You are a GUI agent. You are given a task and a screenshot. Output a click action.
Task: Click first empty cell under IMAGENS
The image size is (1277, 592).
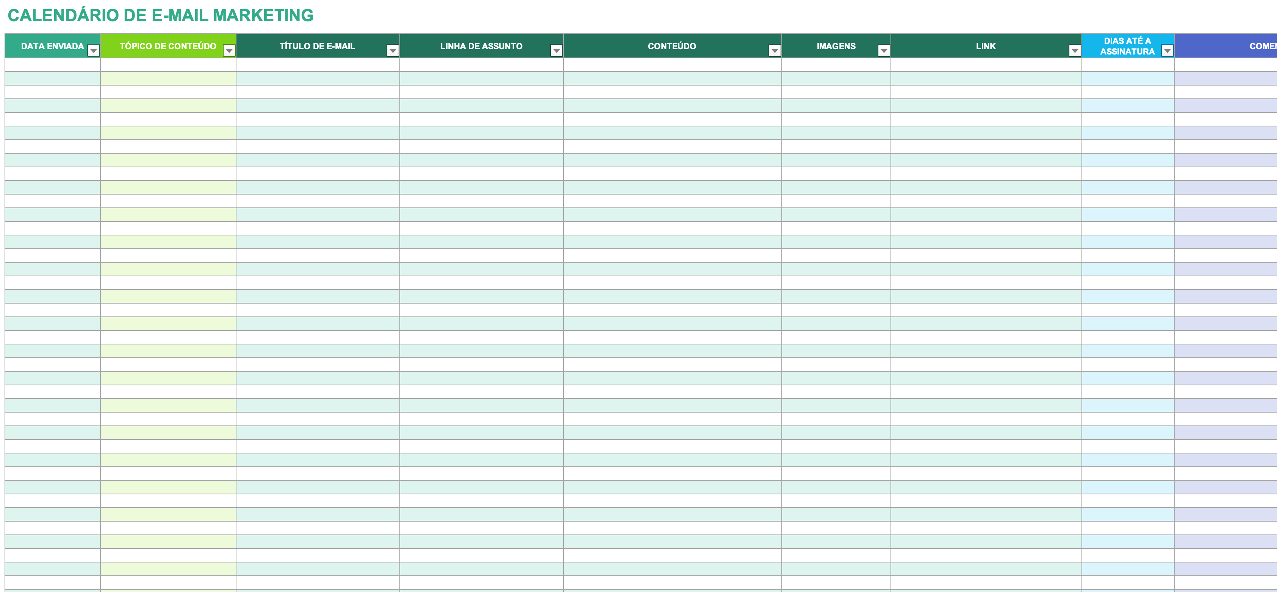click(x=836, y=65)
